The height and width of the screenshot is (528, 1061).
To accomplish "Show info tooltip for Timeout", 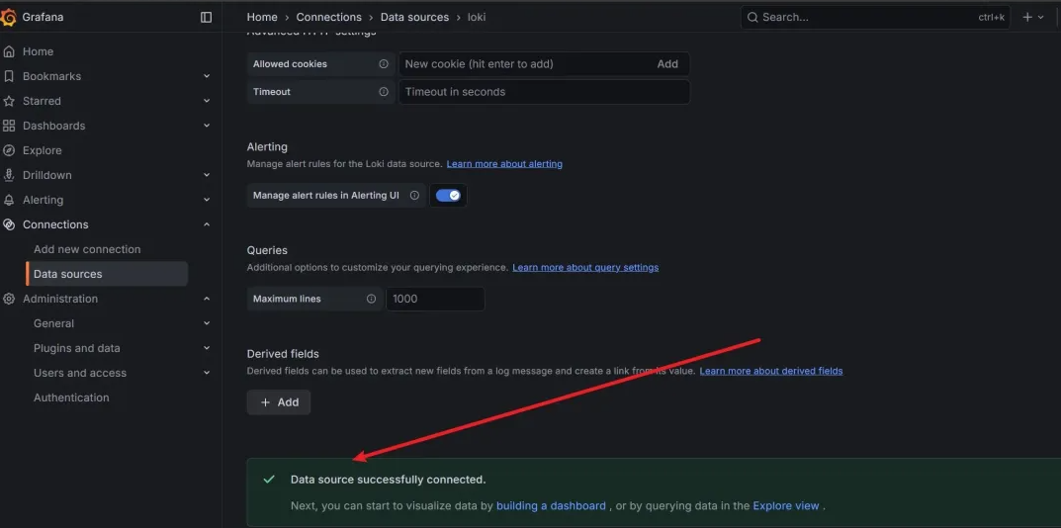I will (384, 92).
